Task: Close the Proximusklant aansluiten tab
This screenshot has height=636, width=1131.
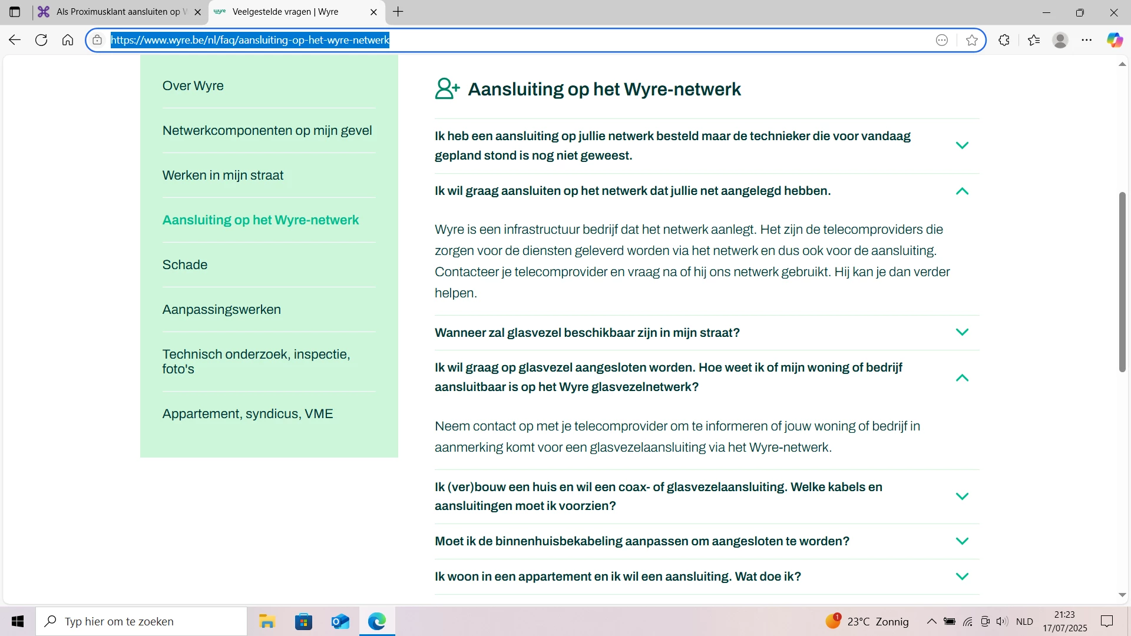Action: pyautogui.click(x=197, y=12)
